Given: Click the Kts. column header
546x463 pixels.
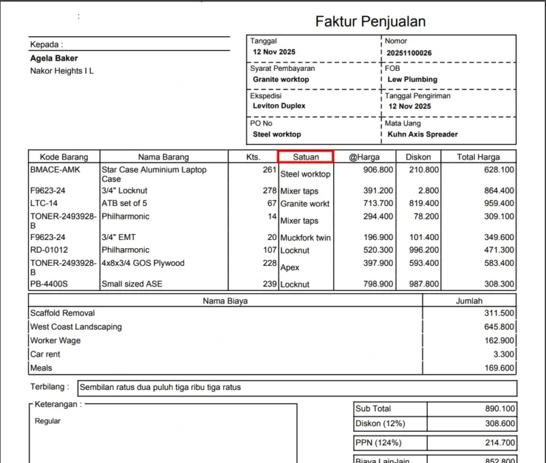Looking at the screenshot, I should (x=253, y=157).
